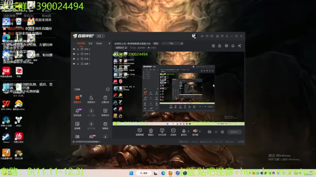Screen dimensions: 316x177
Task: Open the phone-as-webcam help tip link
Action: point(87,142)
